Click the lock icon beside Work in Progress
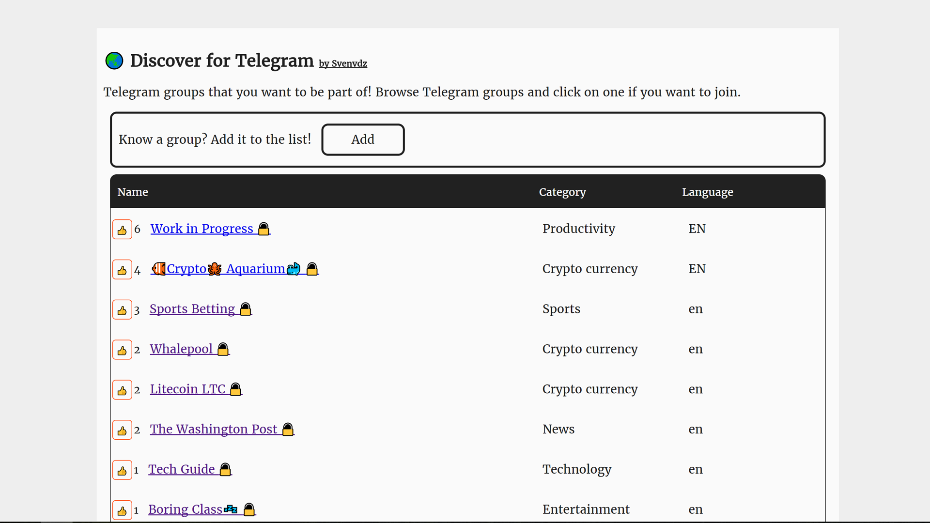Screen dimensions: 930x523 point(263,229)
